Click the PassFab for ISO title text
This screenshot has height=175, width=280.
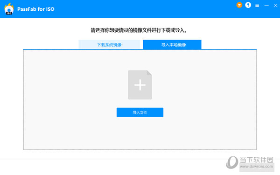pos(36,9)
